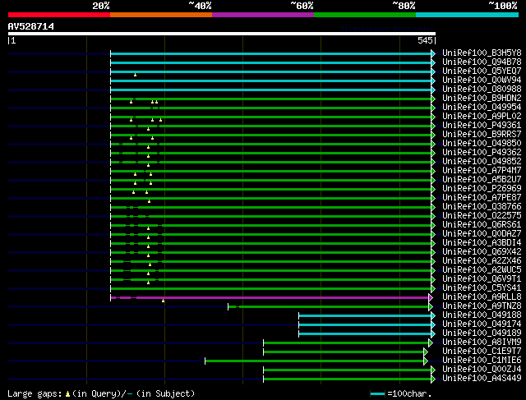Click the cyan =100char scale bar
526x400 pixels.
378,393
